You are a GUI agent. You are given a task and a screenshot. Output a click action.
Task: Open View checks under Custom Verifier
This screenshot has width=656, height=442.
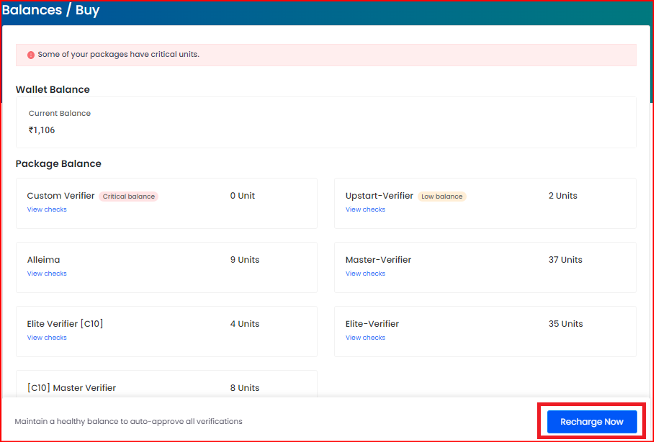point(47,209)
